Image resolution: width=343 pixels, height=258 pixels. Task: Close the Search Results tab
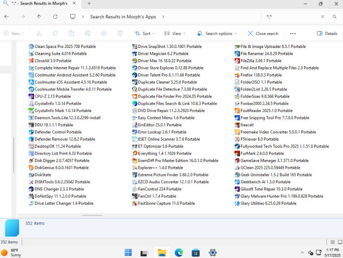74,3
